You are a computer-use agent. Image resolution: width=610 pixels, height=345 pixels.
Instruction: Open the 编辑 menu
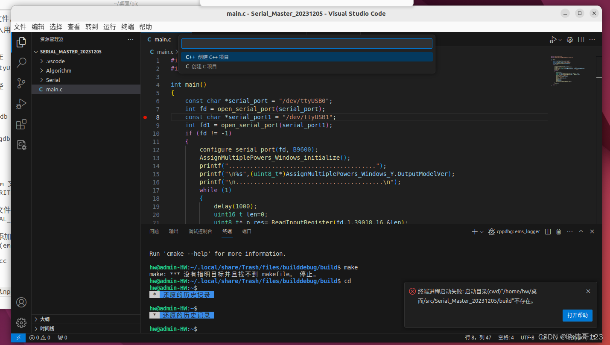38,27
